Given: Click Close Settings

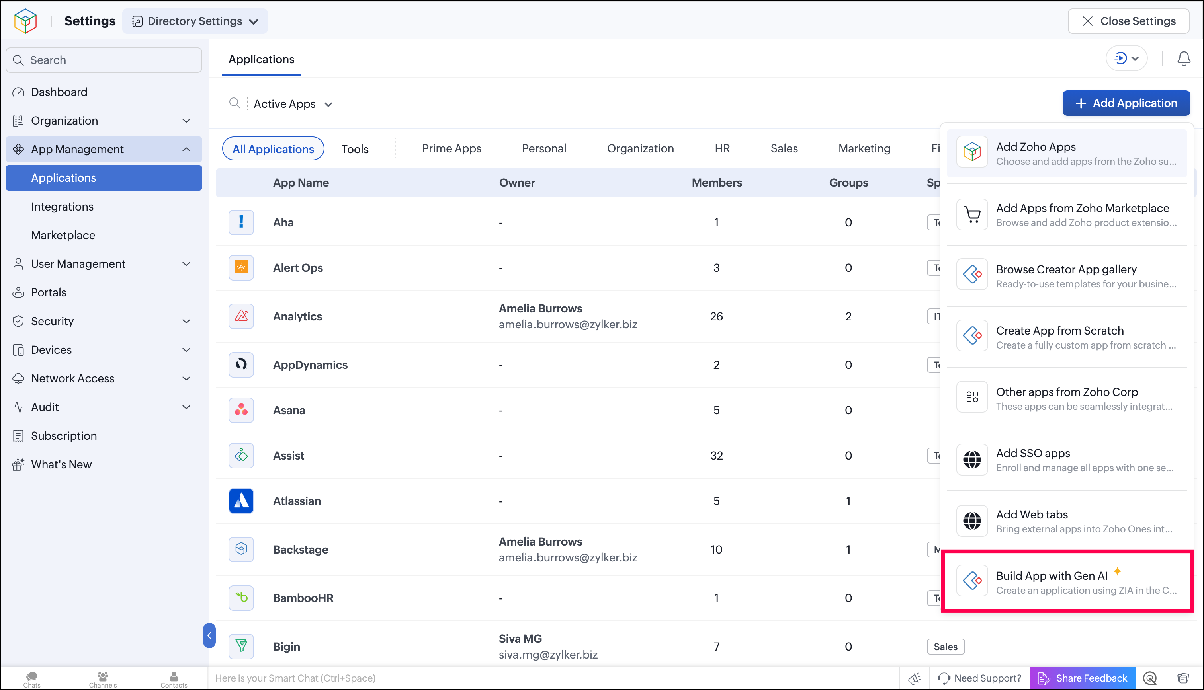Looking at the screenshot, I should (1128, 21).
